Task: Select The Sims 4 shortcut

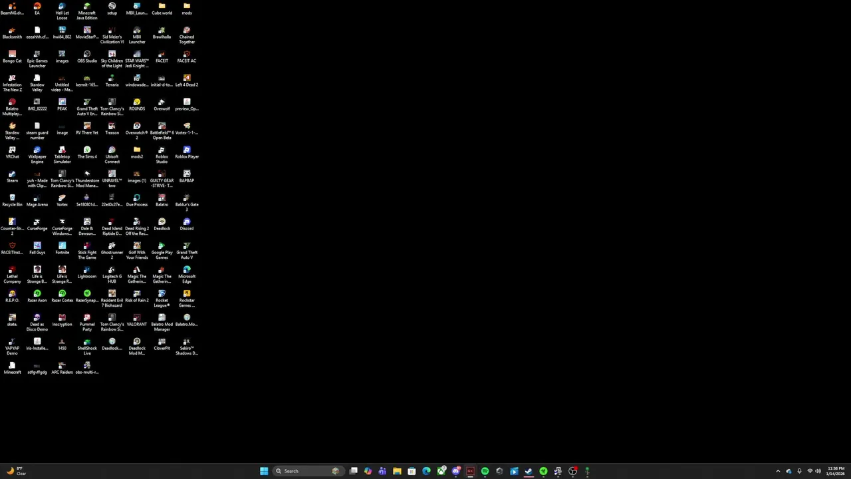Action: pyautogui.click(x=87, y=153)
